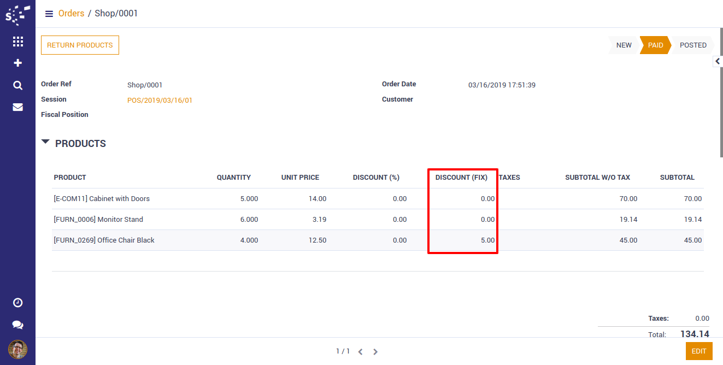Click the record pager 1 / 1
This screenshot has width=723, height=365.
[343, 351]
